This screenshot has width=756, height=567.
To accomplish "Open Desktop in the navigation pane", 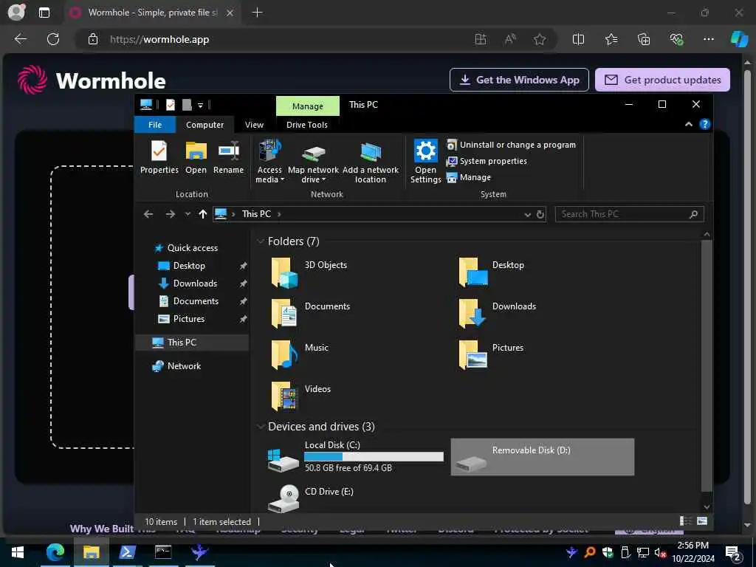I will (188, 266).
